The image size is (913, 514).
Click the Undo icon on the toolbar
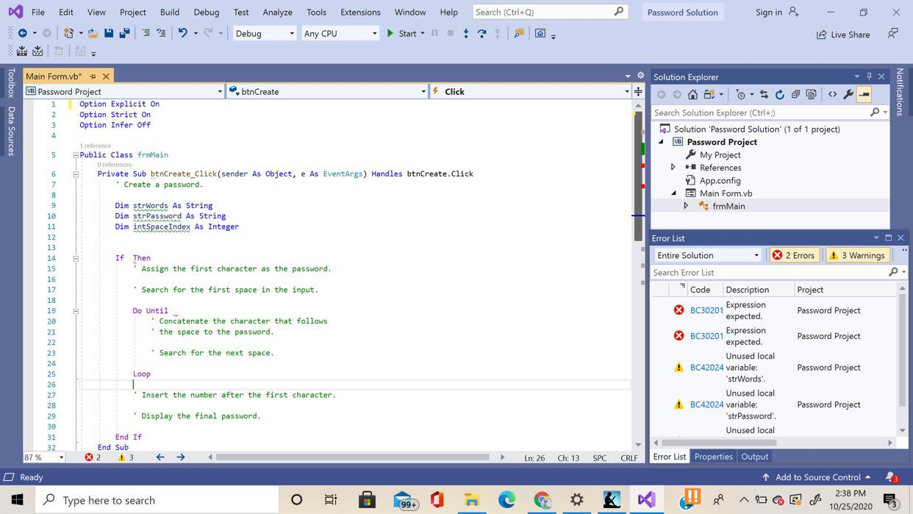[x=184, y=33]
